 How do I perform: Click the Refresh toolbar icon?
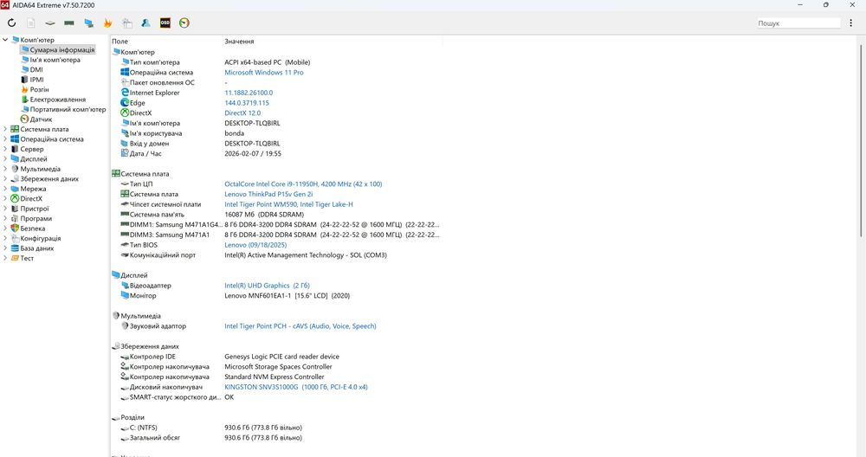[x=11, y=23]
